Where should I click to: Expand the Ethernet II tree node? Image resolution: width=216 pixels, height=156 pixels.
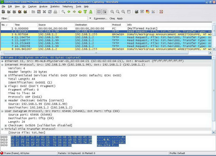pyautogui.click(x=2, y=61)
